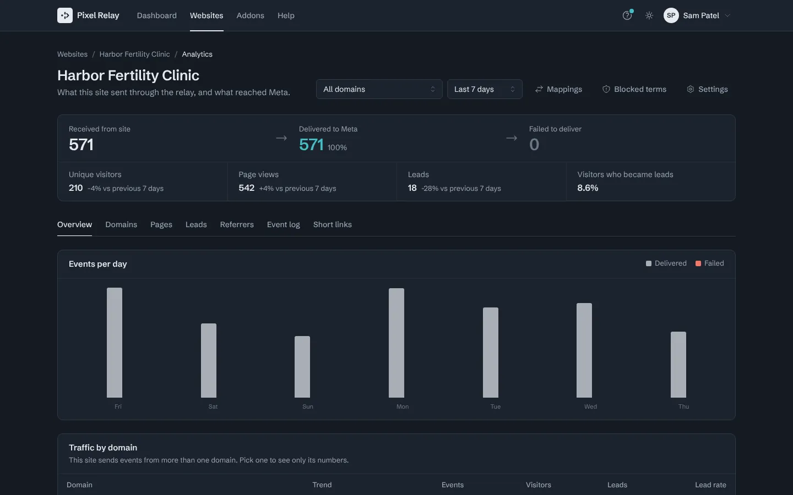This screenshot has height=495, width=793.
Task: Click the SP avatar circle
Action: [x=671, y=15]
